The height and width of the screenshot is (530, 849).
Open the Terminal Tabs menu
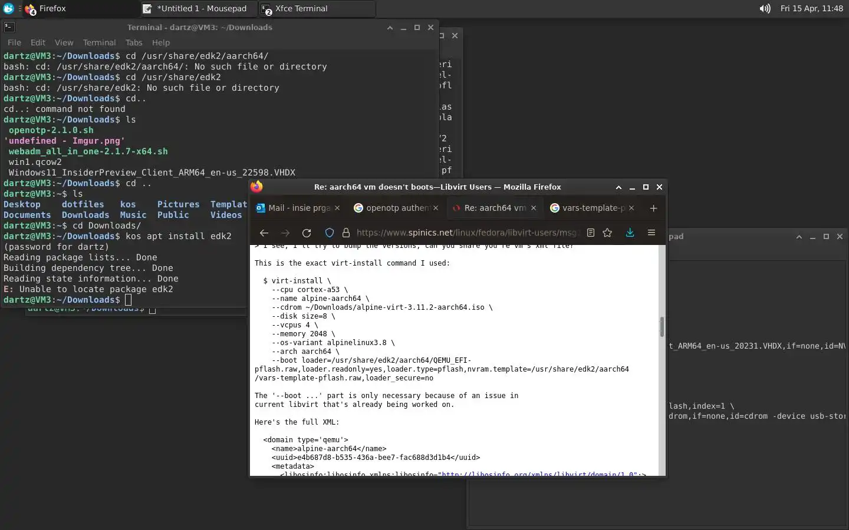(x=134, y=42)
